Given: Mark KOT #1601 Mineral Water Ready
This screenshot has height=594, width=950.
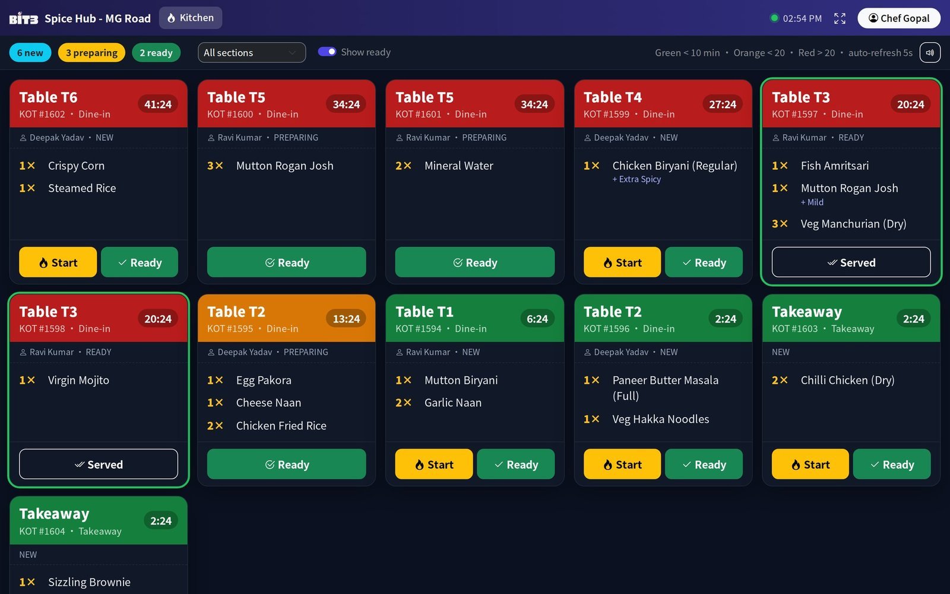Looking at the screenshot, I should pyautogui.click(x=475, y=262).
